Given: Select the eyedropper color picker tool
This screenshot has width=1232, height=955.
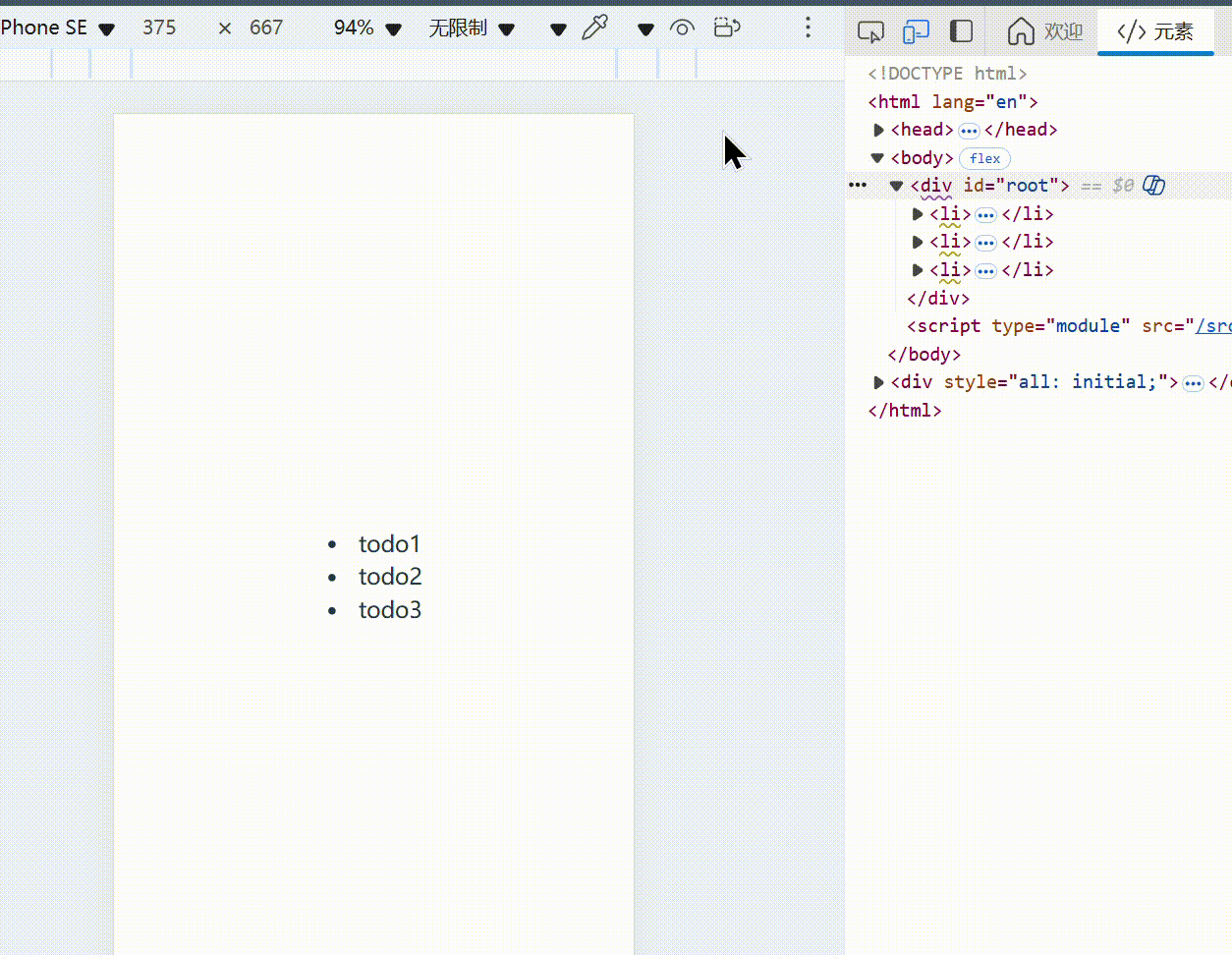Looking at the screenshot, I should pos(595,28).
